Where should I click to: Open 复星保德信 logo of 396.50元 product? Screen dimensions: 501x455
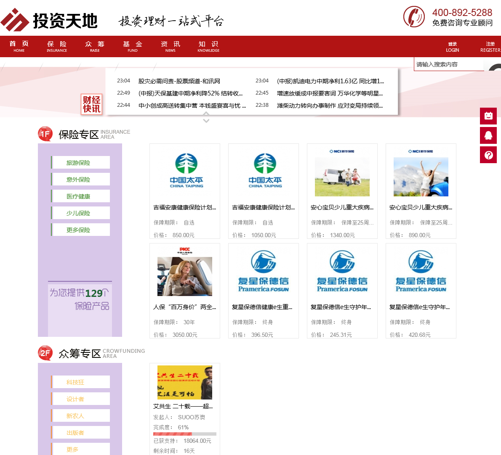[263, 271]
